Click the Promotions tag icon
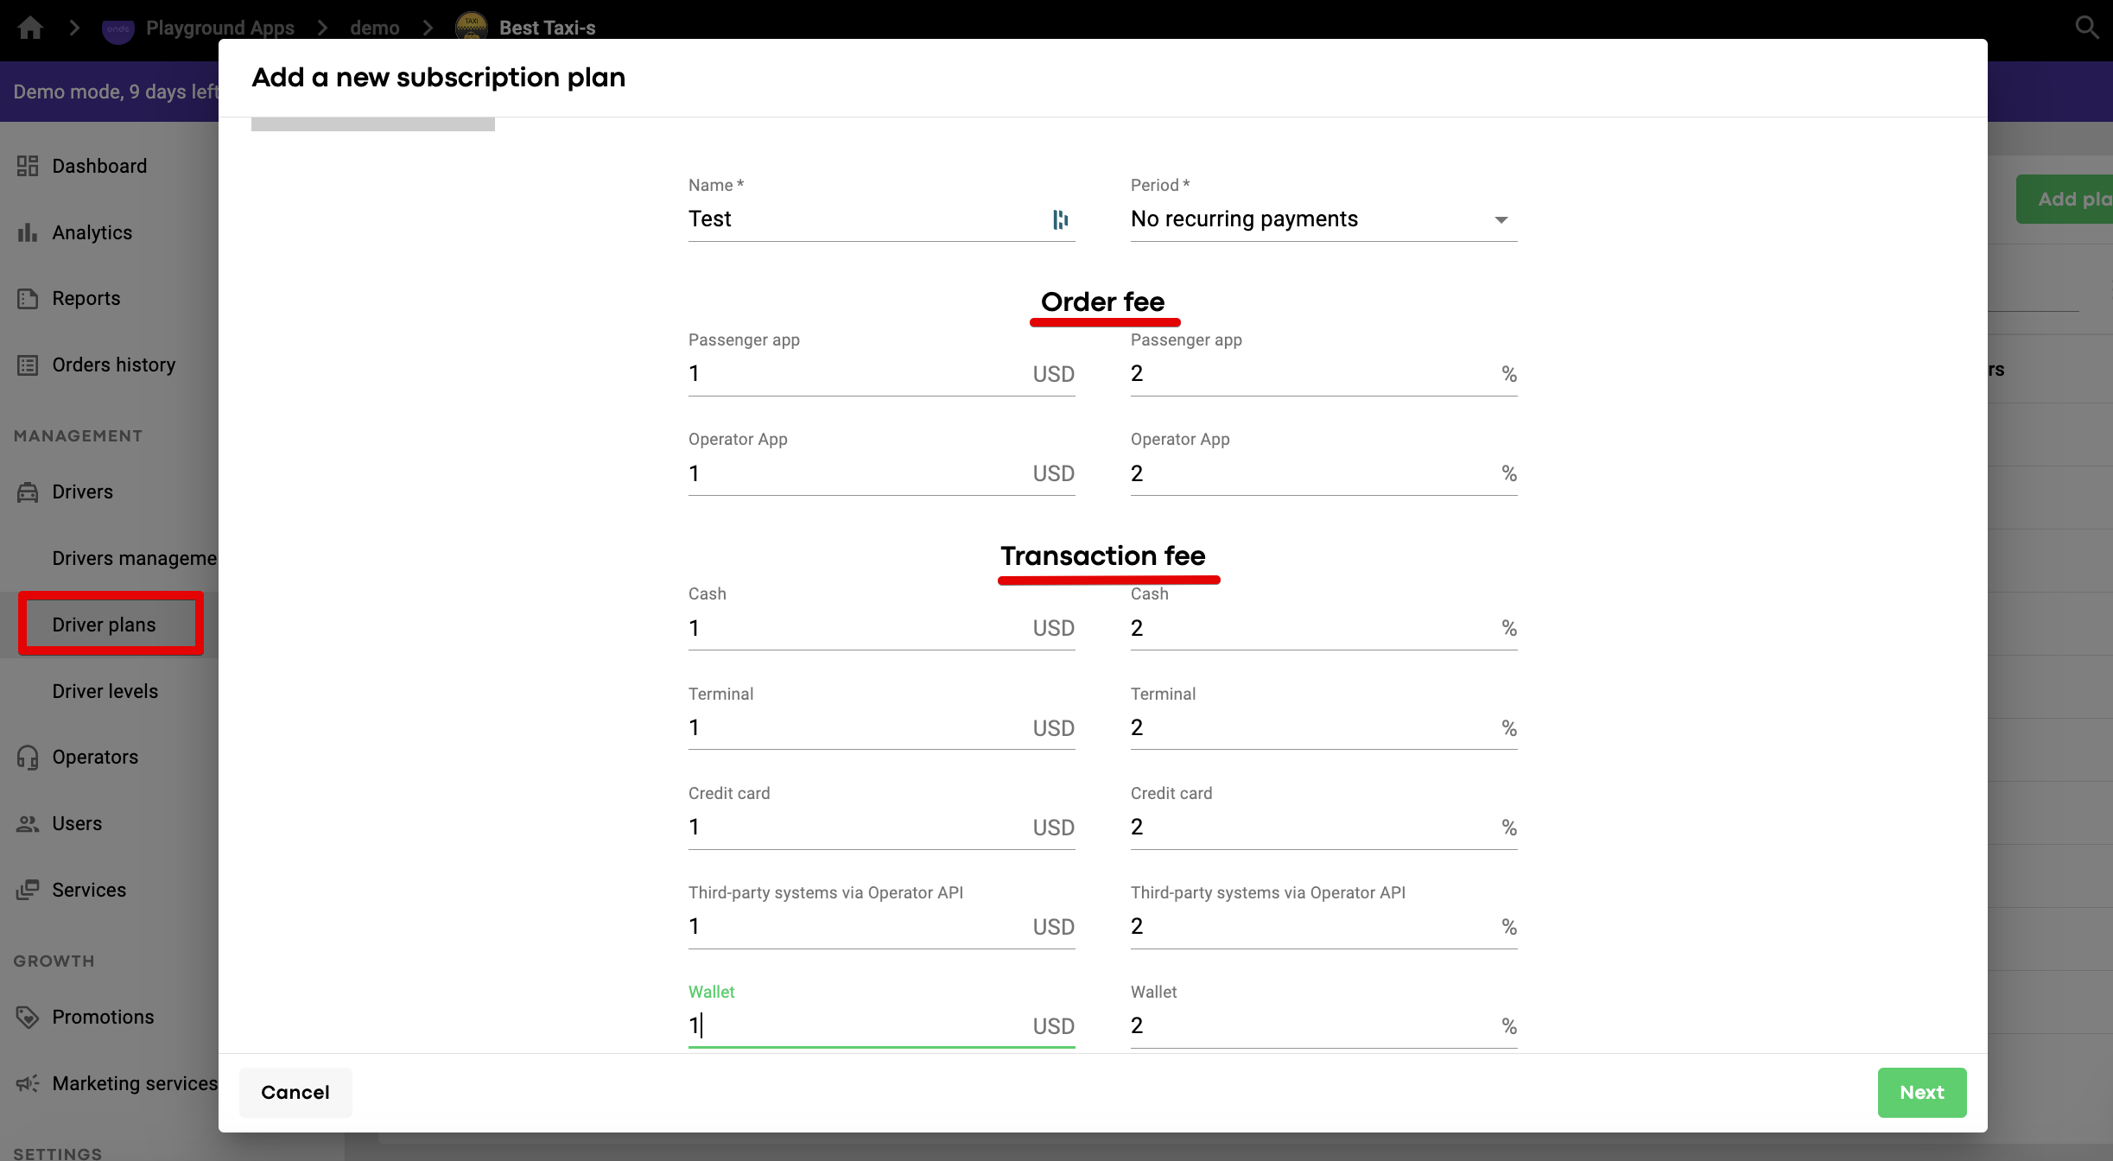2113x1161 pixels. click(28, 1017)
